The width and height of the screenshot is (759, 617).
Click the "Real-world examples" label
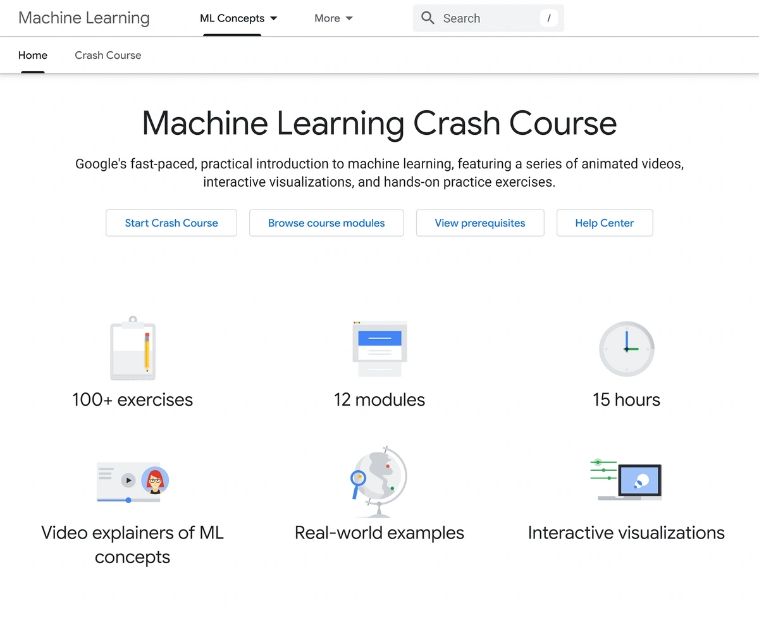tap(379, 533)
